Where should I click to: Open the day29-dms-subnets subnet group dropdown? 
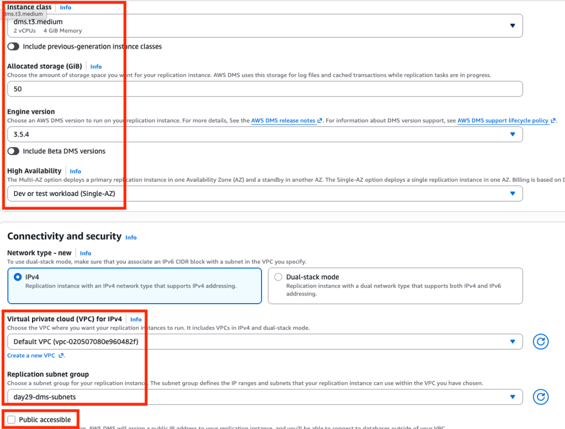tap(265, 397)
